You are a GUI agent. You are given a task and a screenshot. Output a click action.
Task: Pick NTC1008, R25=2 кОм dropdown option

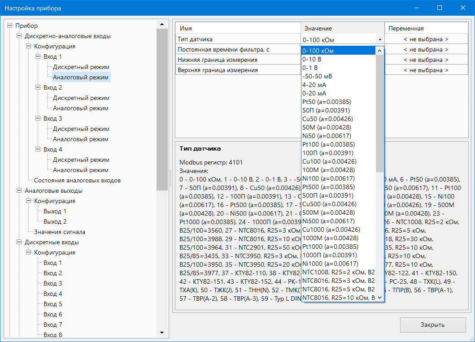pos(338,272)
